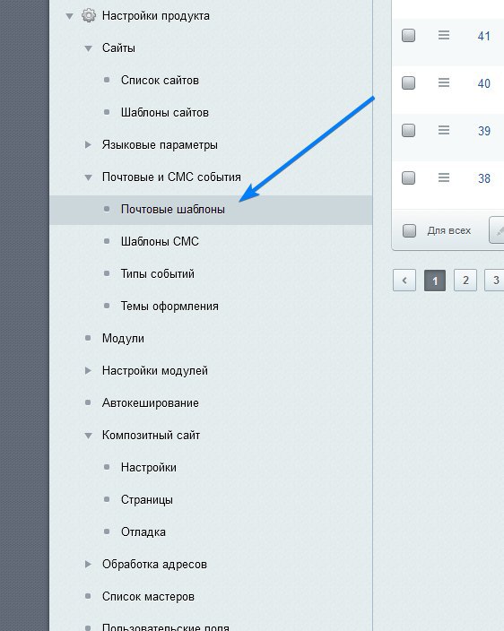Click Настройки модулей label
Screen dimensions: 504x631
(x=155, y=370)
